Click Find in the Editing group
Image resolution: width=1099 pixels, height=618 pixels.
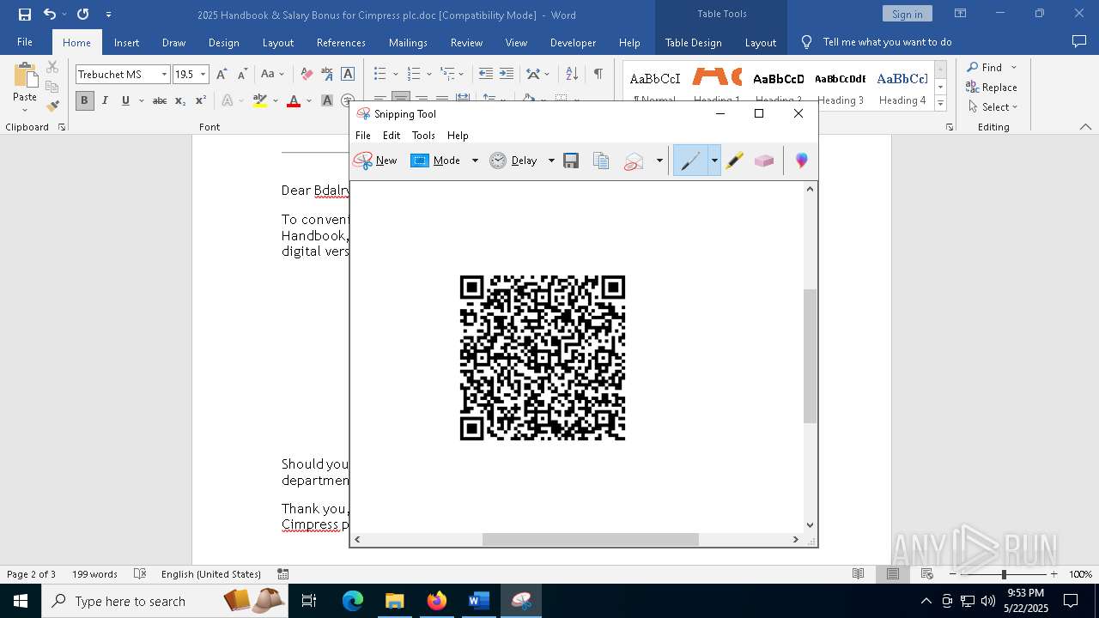coord(983,67)
